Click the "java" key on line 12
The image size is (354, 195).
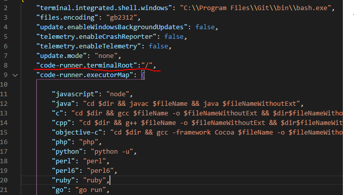pyautogui.click(x=63, y=104)
